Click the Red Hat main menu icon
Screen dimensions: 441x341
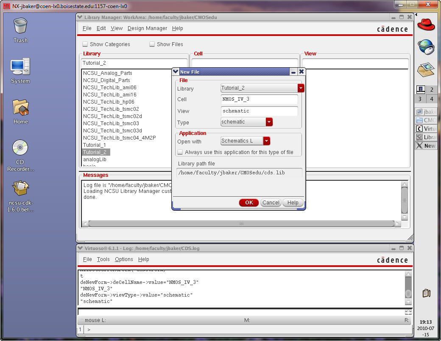pos(426,25)
